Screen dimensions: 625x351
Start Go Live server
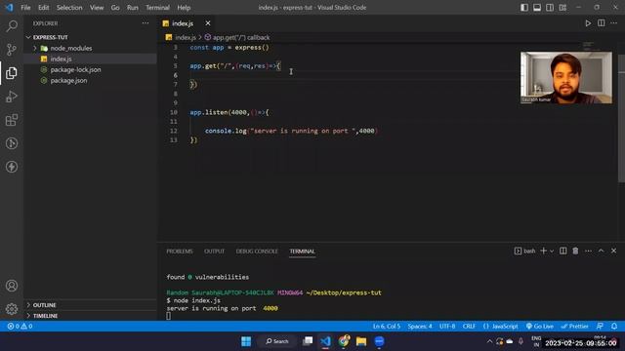540,327
